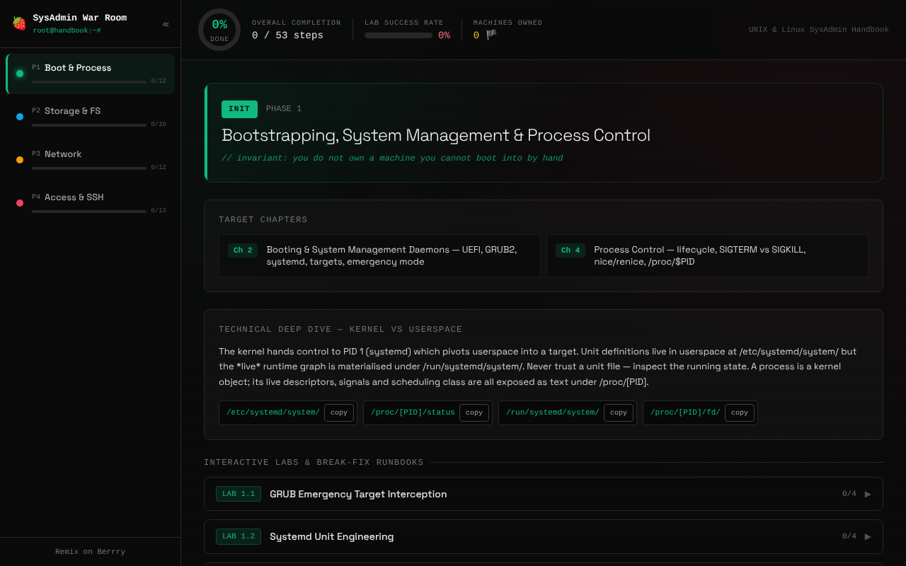Image resolution: width=906 pixels, height=566 pixels.
Task: Click the LAB 1.1 badge
Action: coord(239,494)
